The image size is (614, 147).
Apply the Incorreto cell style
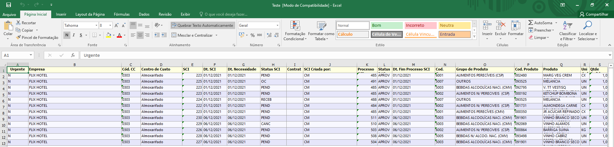coord(420,25)
